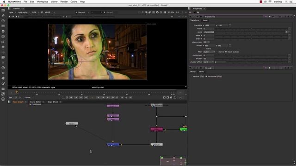Click the pause viewer updates icon
The height and width of the screenshot is (166, 296).
coord(165,12)
